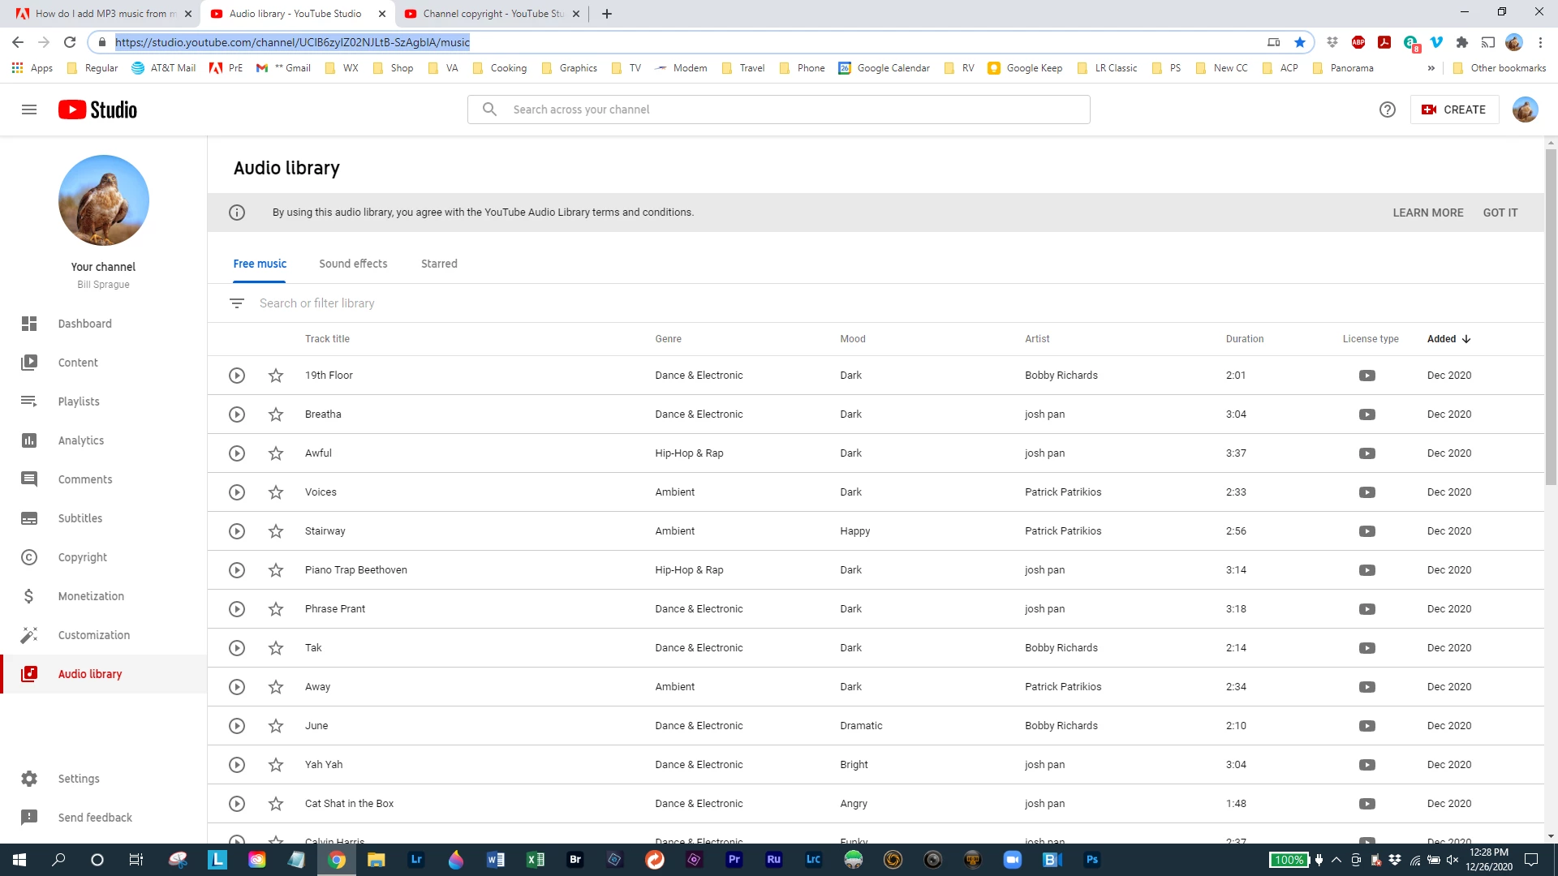Viewport: 1558px width, 876px height.
Task: Show hidden bookmarks overflow chevron
Action: point(1431,68)
